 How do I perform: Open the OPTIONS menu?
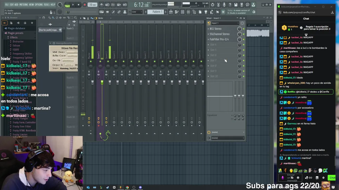pos(39,4)
